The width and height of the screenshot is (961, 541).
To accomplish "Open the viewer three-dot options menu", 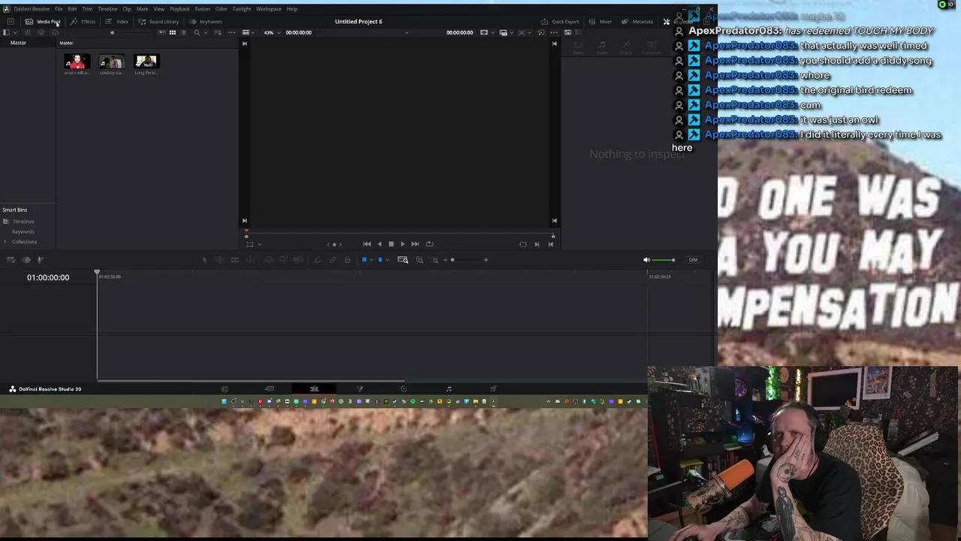I will [x=554, y=32].
